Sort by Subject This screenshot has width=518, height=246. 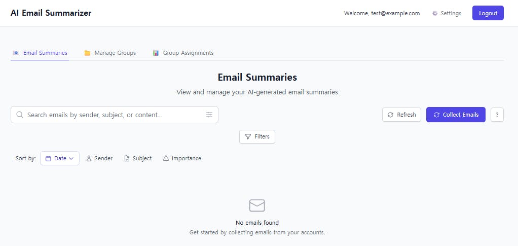(x=138, y=158)
